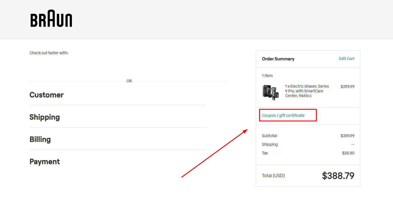Select the Customer section heading
Viewport: 393px width, 215px height.
coord(47,95)
